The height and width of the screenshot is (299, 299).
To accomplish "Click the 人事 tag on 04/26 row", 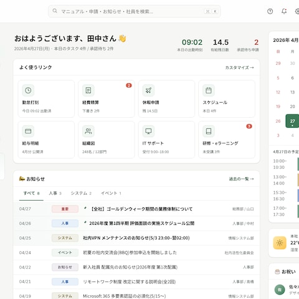I will pyautogui.click(x=65, y=224).
